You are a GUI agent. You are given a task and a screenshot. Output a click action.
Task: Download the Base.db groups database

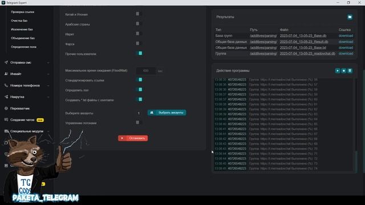(346, 36)
